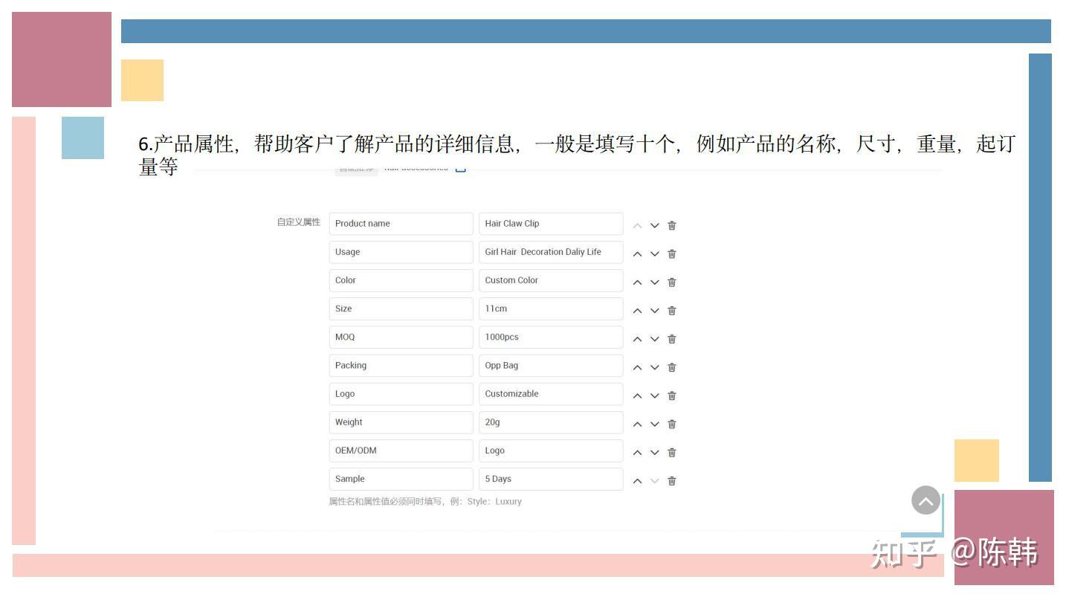The width and height of the screenshot is (1066, 597).
Task: Move the Packing row up
Action: pos(637,367)
